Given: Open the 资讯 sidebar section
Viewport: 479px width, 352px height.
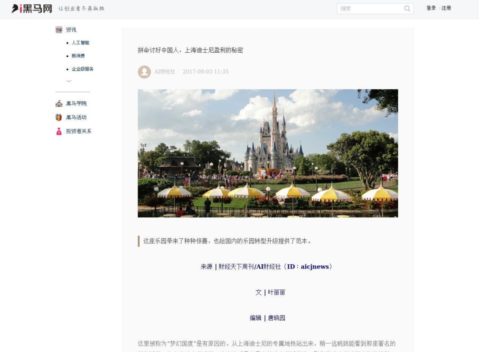Looking at the screenshot, I should click(x=71, y=30).
